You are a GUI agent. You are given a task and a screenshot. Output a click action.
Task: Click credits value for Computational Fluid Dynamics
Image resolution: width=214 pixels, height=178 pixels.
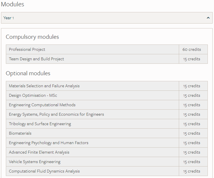pyautogui.click(x=192, y=171)
